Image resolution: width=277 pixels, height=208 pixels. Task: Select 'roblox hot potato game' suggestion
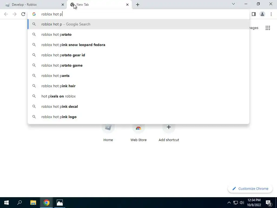[138, 65]
